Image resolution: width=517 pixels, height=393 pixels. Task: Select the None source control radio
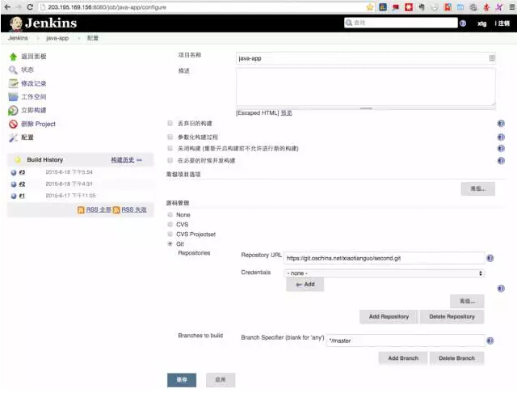pyautogui.click(x=170, y=214)
